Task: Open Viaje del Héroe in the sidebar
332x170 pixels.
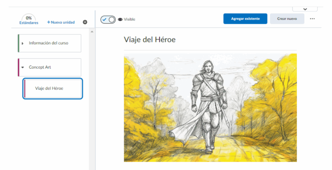Action: 49,88
